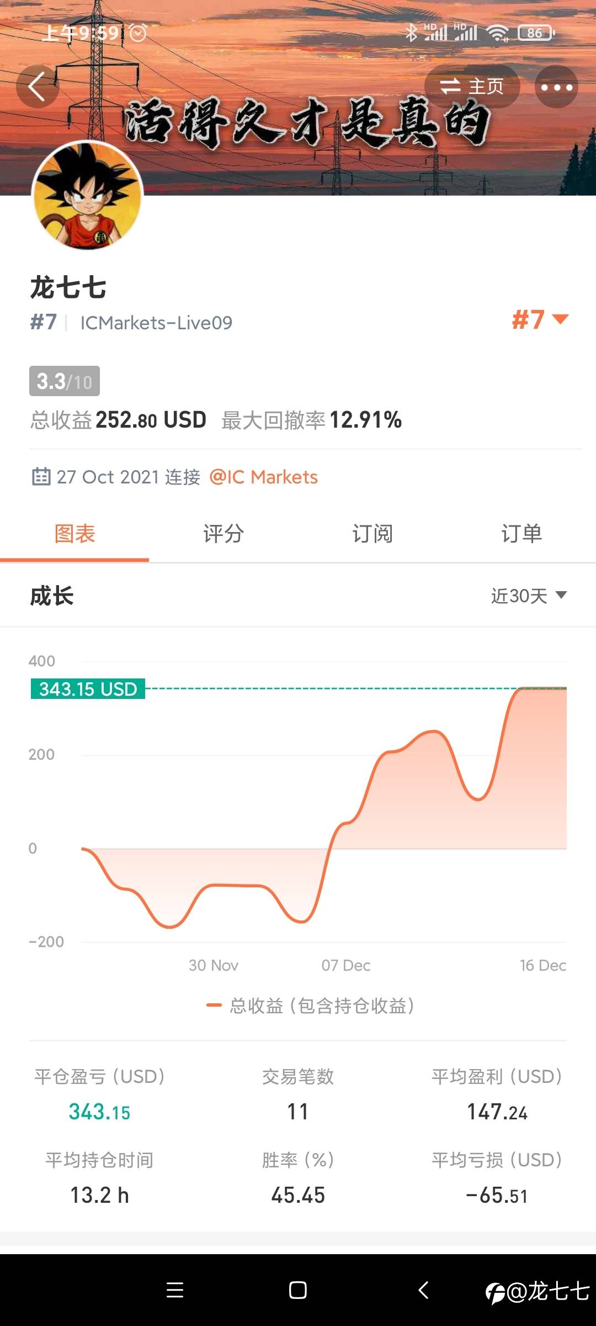Tap the alarm clock status icon
This screenshot has width=596, height=1326.
point(138,33)
